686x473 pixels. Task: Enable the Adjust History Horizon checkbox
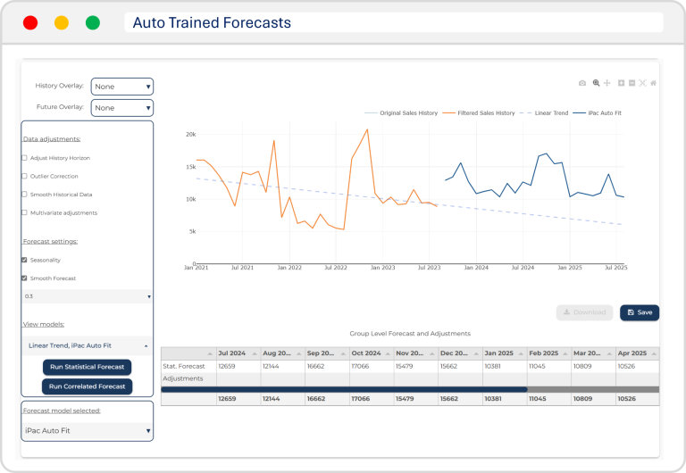(24, 158)
